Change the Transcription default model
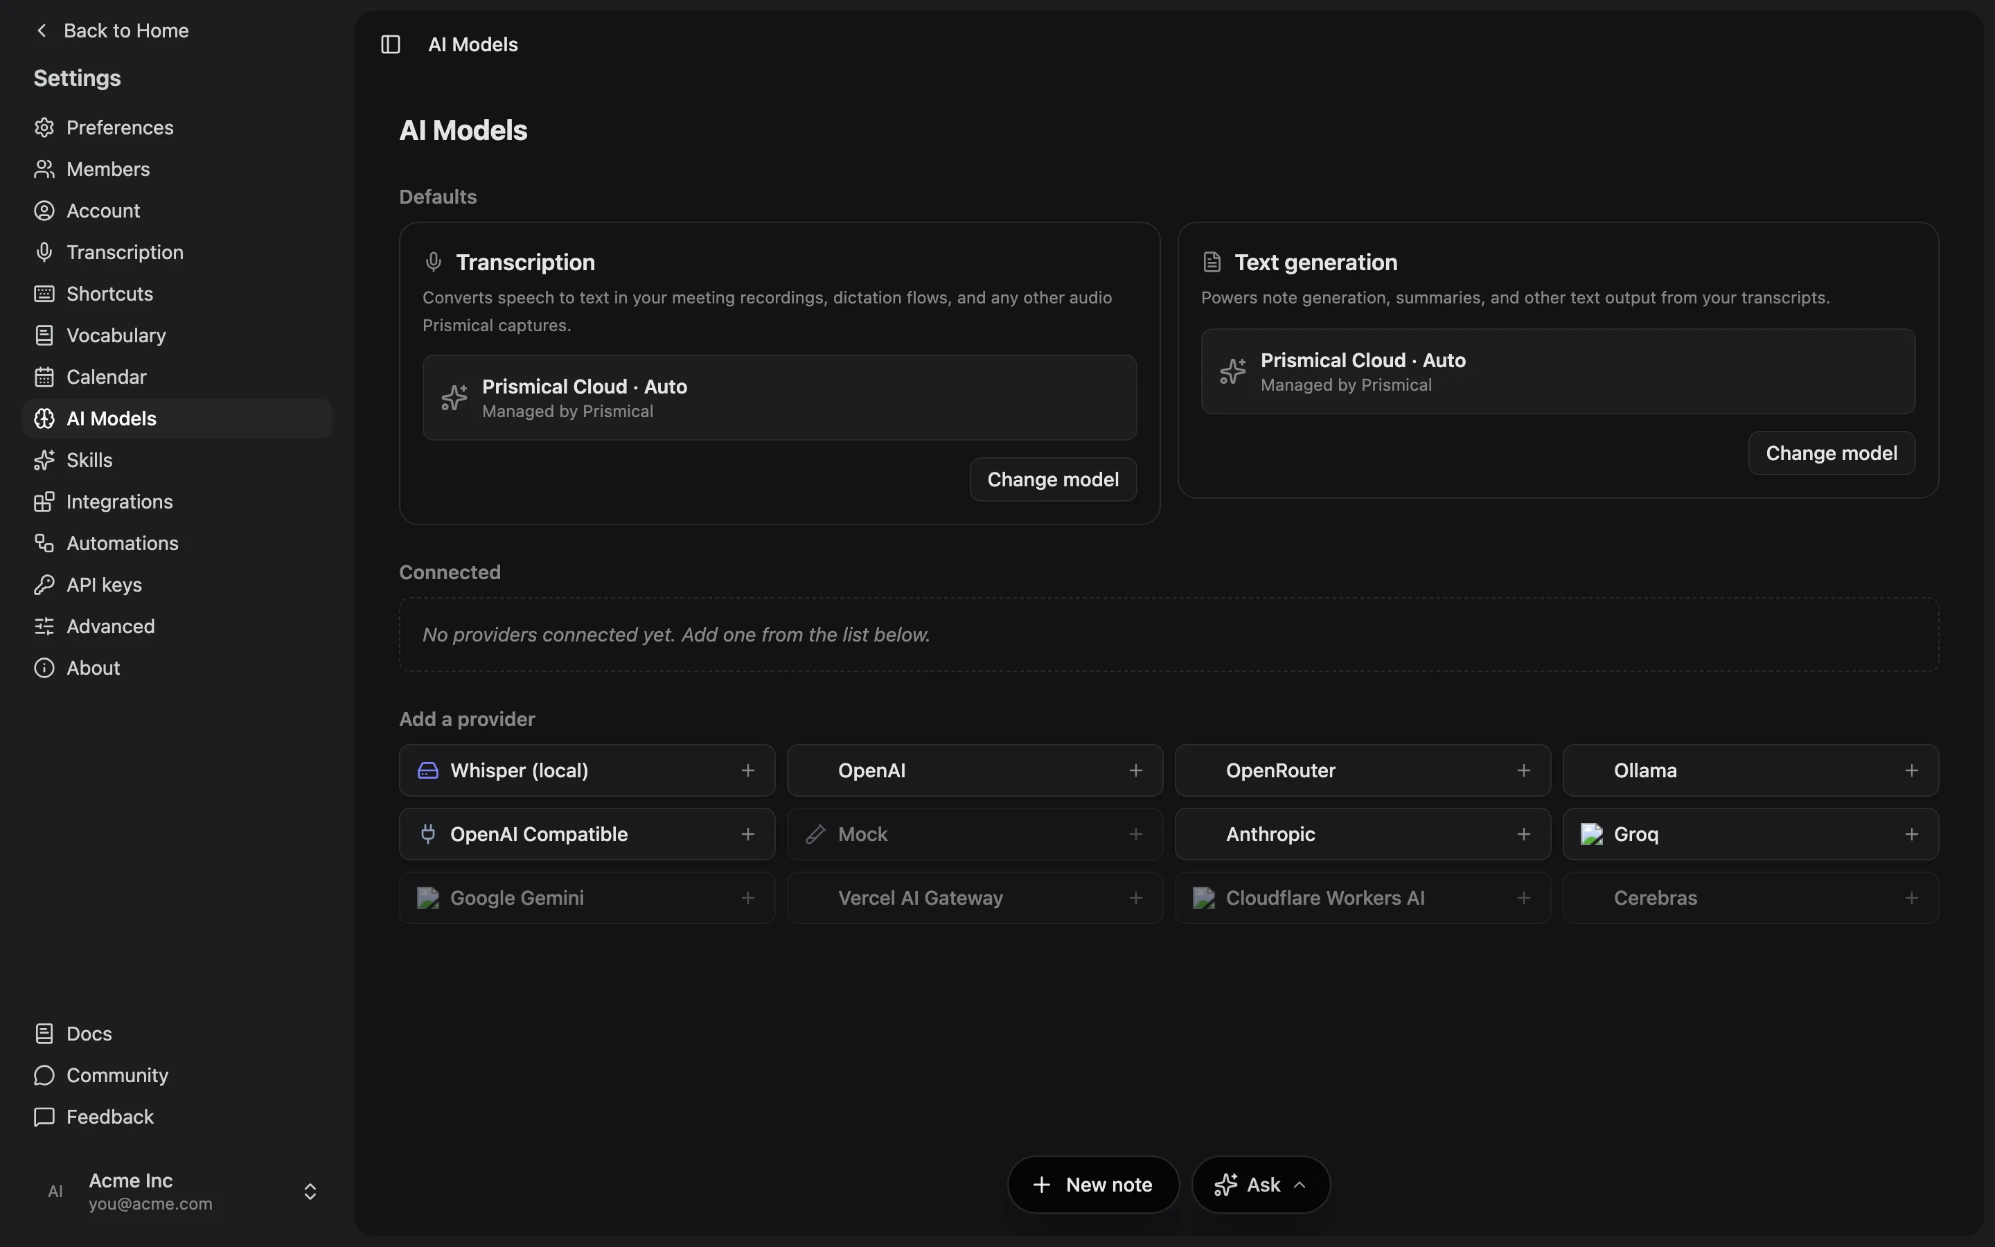This screenshot has width=1995, height=1247. [1053, 479]
